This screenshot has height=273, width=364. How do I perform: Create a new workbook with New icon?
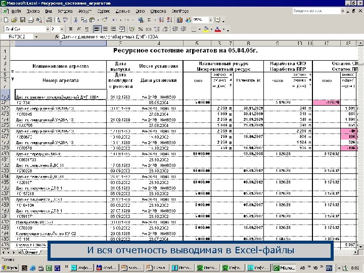[x=6, y=20]
